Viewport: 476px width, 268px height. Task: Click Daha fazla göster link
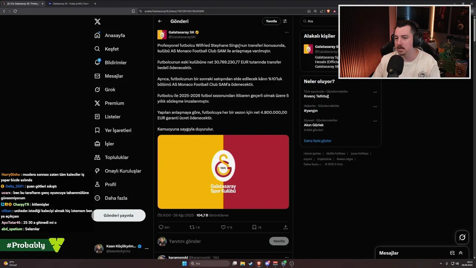[x=318, y=141]
